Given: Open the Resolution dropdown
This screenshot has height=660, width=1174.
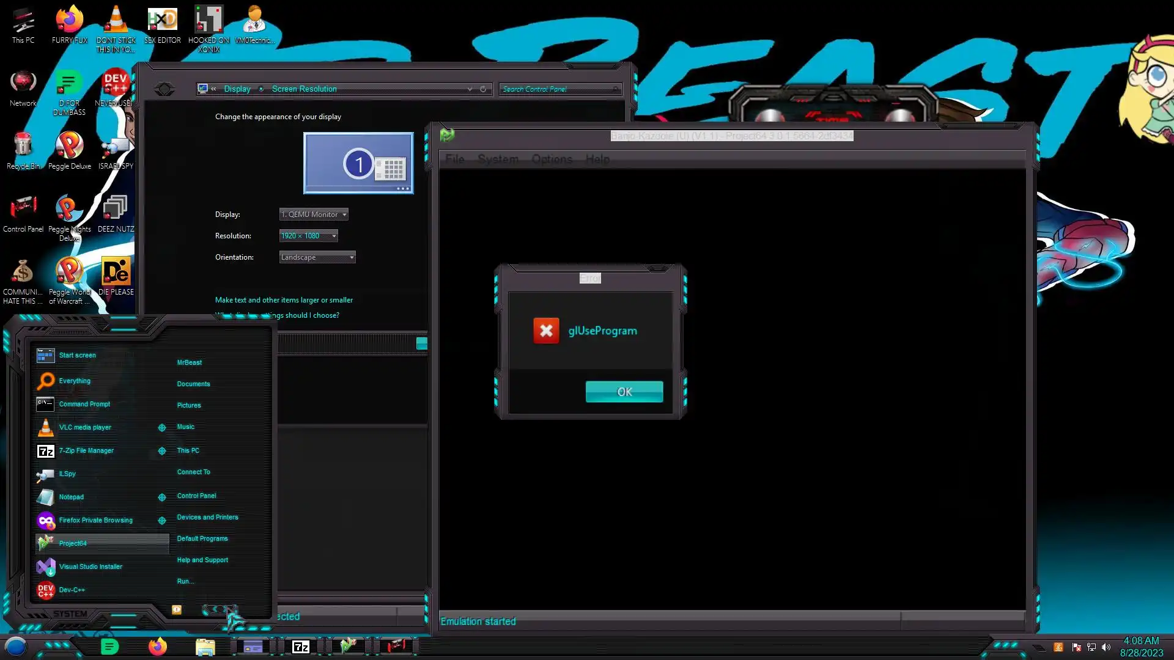Looking at the screenshot, I should point(309,236).
